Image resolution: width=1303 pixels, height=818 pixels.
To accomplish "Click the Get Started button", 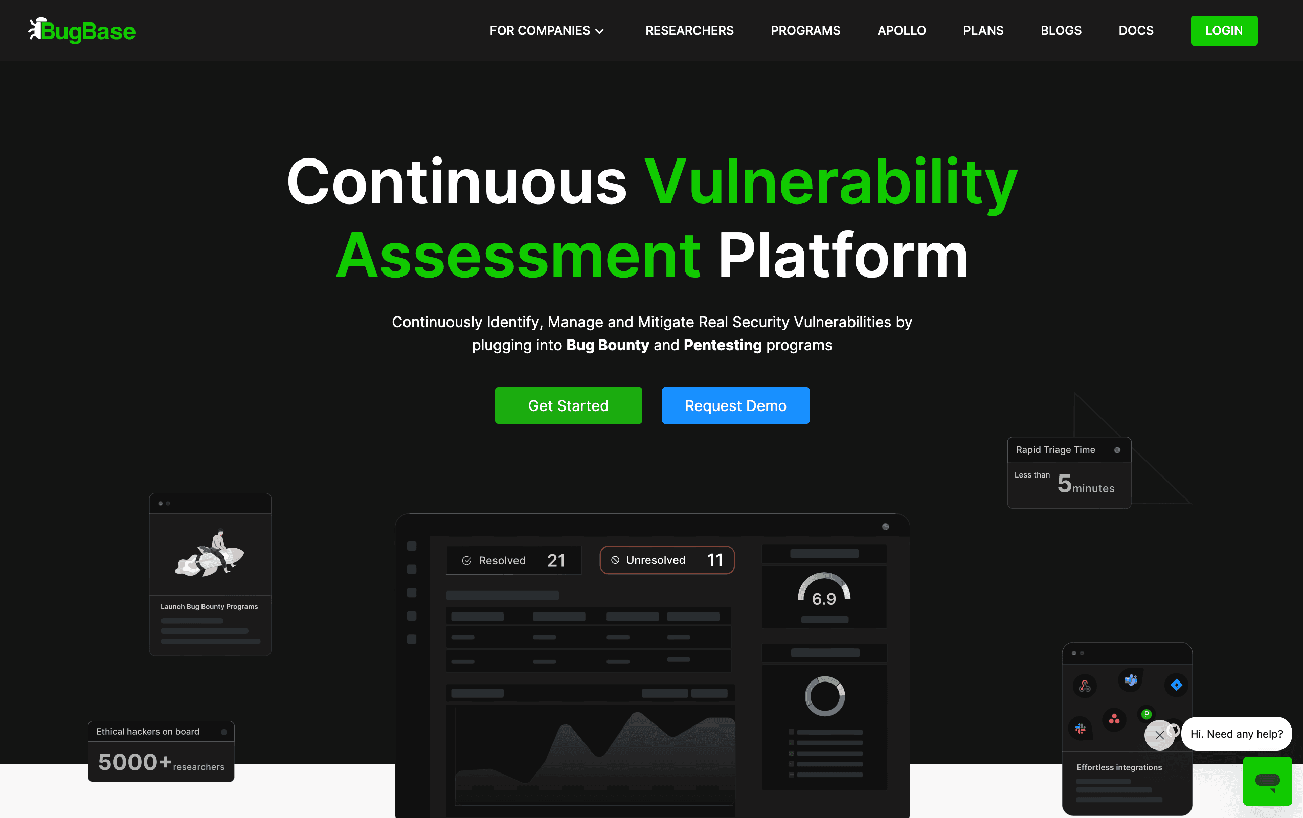I will [568, 405].
